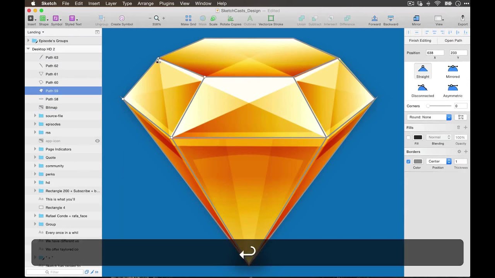
Task: Delete unused fills with trash icon
Action: [x=459, y=127]
